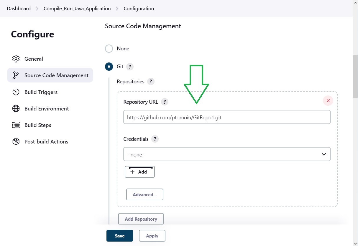Click the Configure heading

[32, 34]
